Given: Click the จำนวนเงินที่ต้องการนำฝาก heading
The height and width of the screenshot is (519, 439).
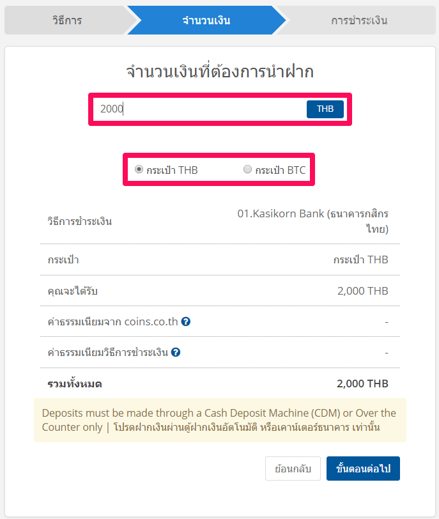Looking at the screenshot, I should [220, 72].
